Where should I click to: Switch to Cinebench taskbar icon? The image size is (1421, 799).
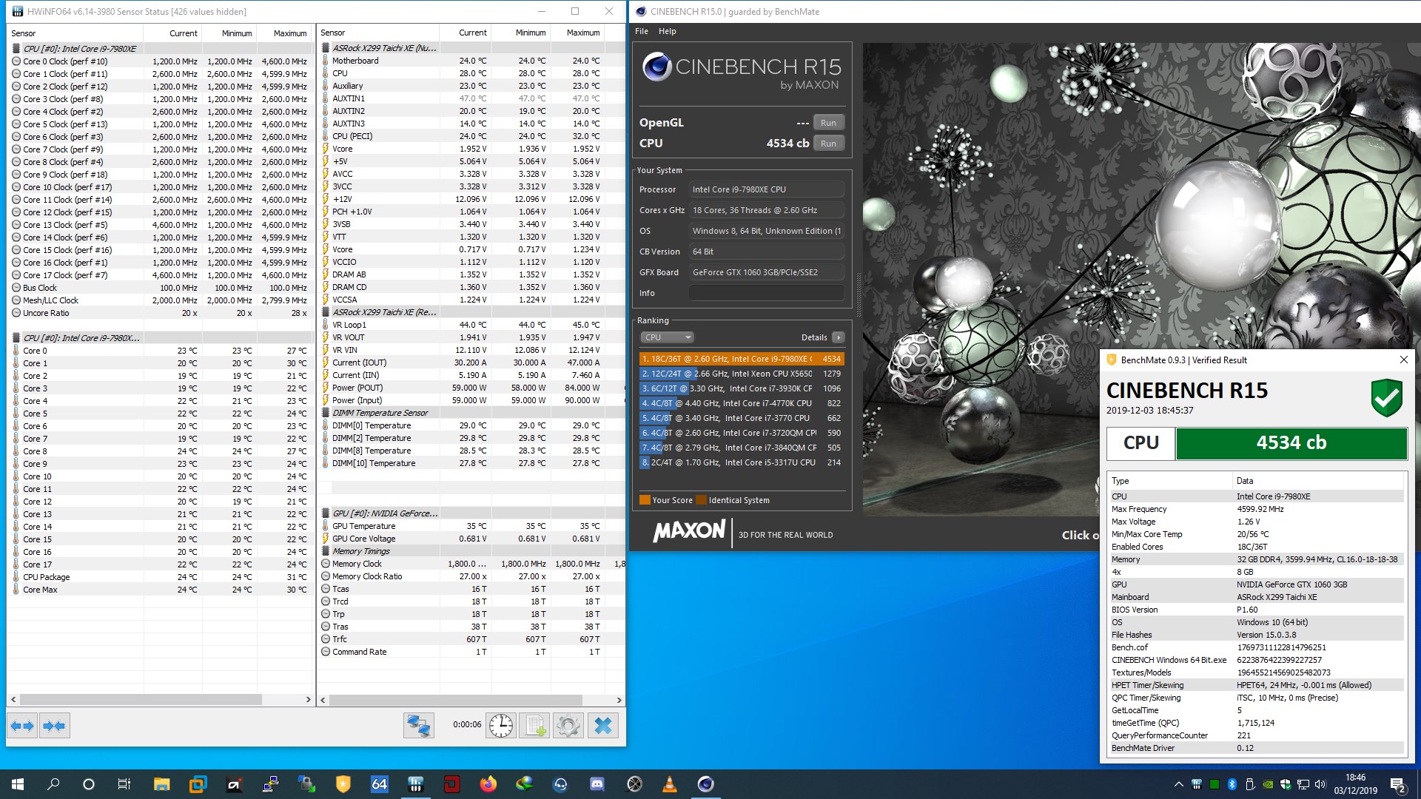705,784
